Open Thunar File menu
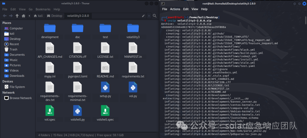 [5, 9]
